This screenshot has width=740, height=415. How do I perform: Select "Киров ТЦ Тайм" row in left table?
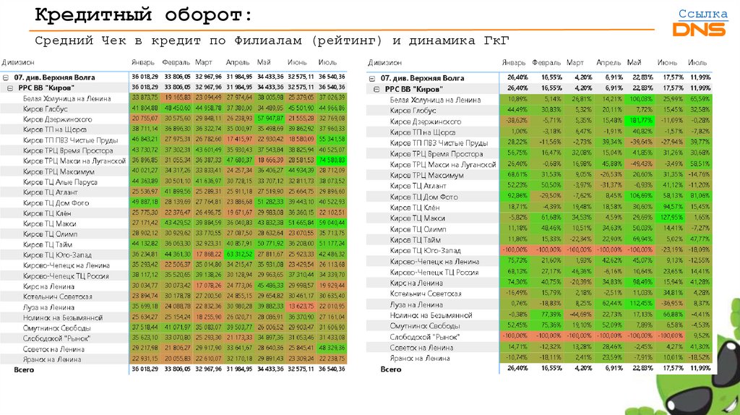pos(173,244)
